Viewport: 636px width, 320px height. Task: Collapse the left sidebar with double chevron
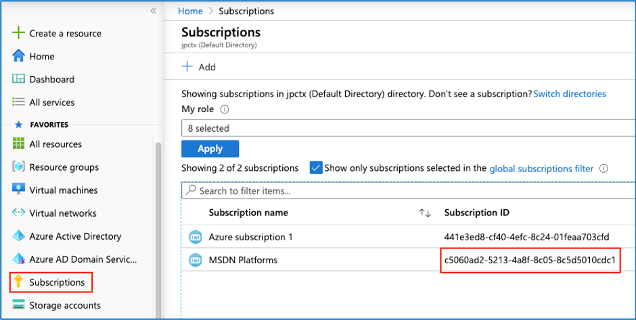click(153, 11)
